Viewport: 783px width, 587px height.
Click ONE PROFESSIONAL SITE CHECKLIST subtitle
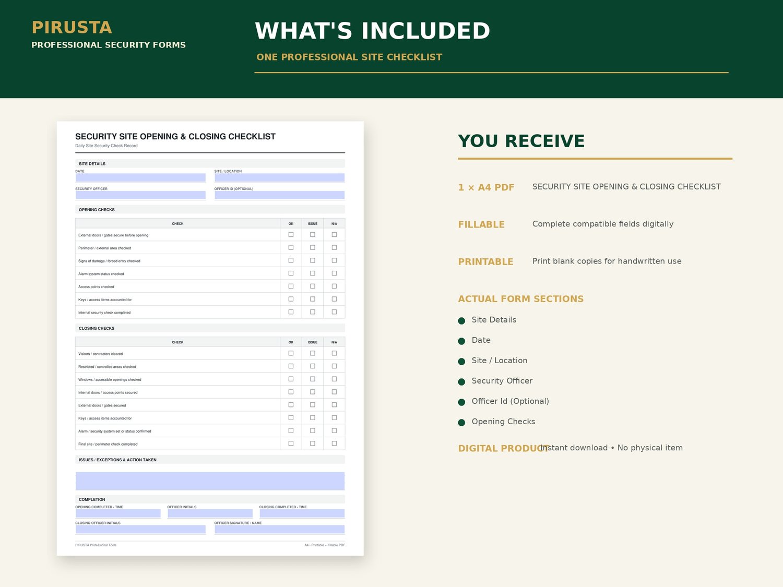coord(349,57)
